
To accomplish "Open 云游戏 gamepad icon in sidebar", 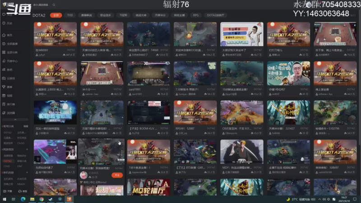I will [x=4, y=78].
